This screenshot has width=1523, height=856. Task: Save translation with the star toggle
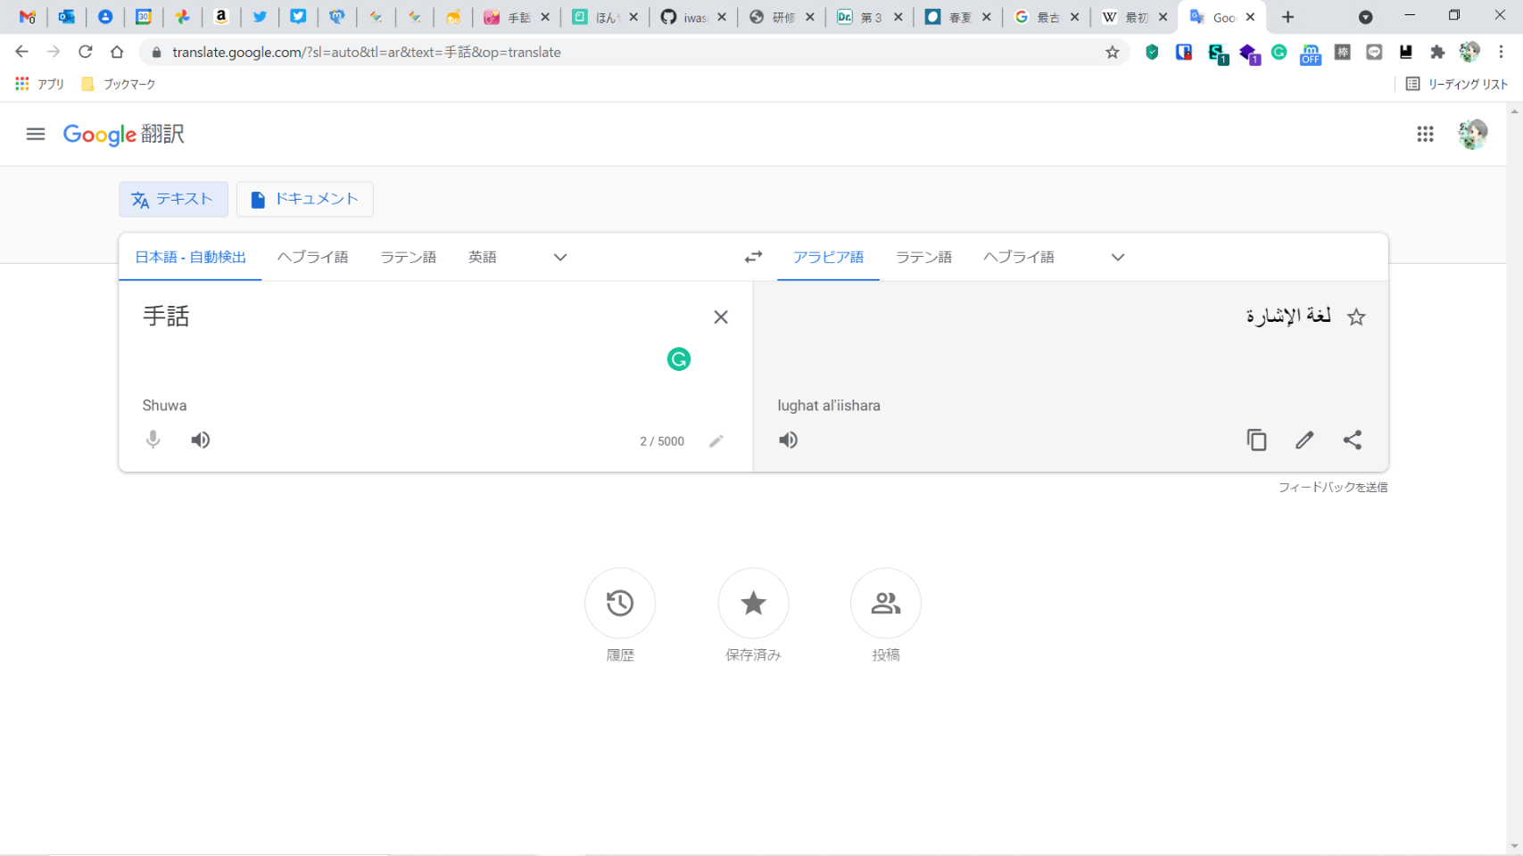click(1356, 317)
